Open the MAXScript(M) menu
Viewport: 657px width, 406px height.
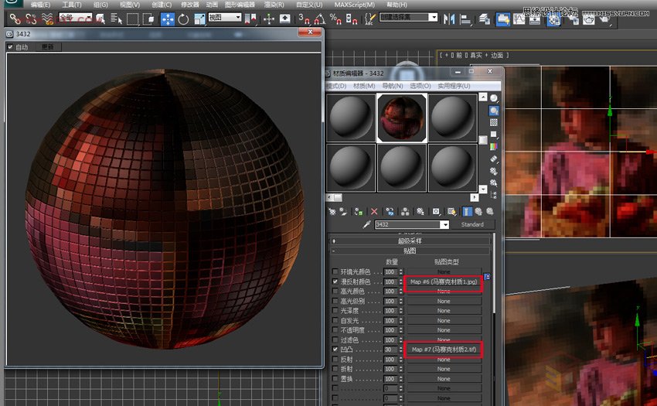[x=355, y=5]
